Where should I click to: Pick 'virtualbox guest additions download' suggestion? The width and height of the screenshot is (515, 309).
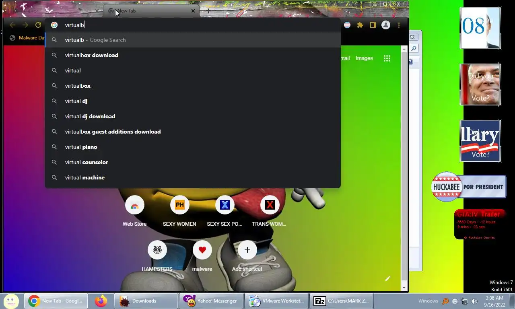click(x=193, y=132)
